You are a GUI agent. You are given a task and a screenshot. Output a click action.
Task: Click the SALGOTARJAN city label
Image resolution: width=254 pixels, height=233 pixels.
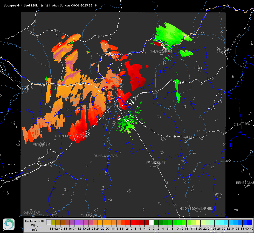tap(161, 52)
